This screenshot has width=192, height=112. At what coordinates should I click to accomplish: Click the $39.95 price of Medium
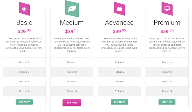(72, 31)
